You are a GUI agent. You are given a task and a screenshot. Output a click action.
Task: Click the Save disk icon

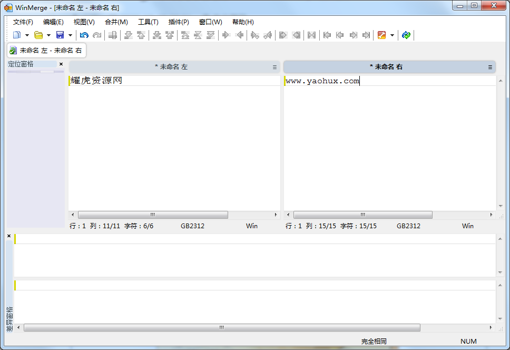click(60, 35)
